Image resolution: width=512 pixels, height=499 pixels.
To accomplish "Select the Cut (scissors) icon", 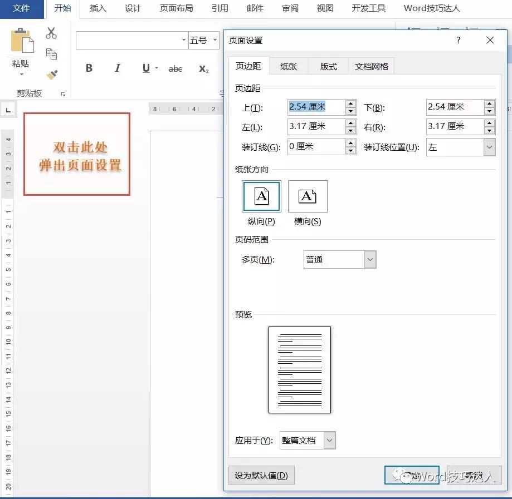I will click(52, 33).
